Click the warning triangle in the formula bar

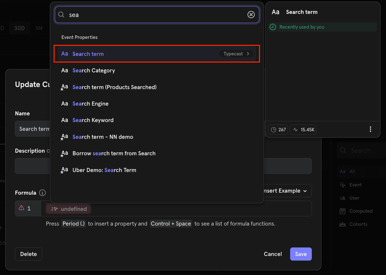click(x=22, y=208)
